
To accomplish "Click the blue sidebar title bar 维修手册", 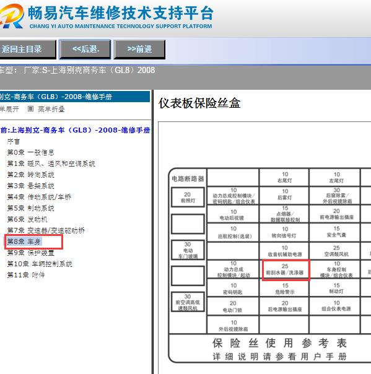I will click(x=75, y=97).
